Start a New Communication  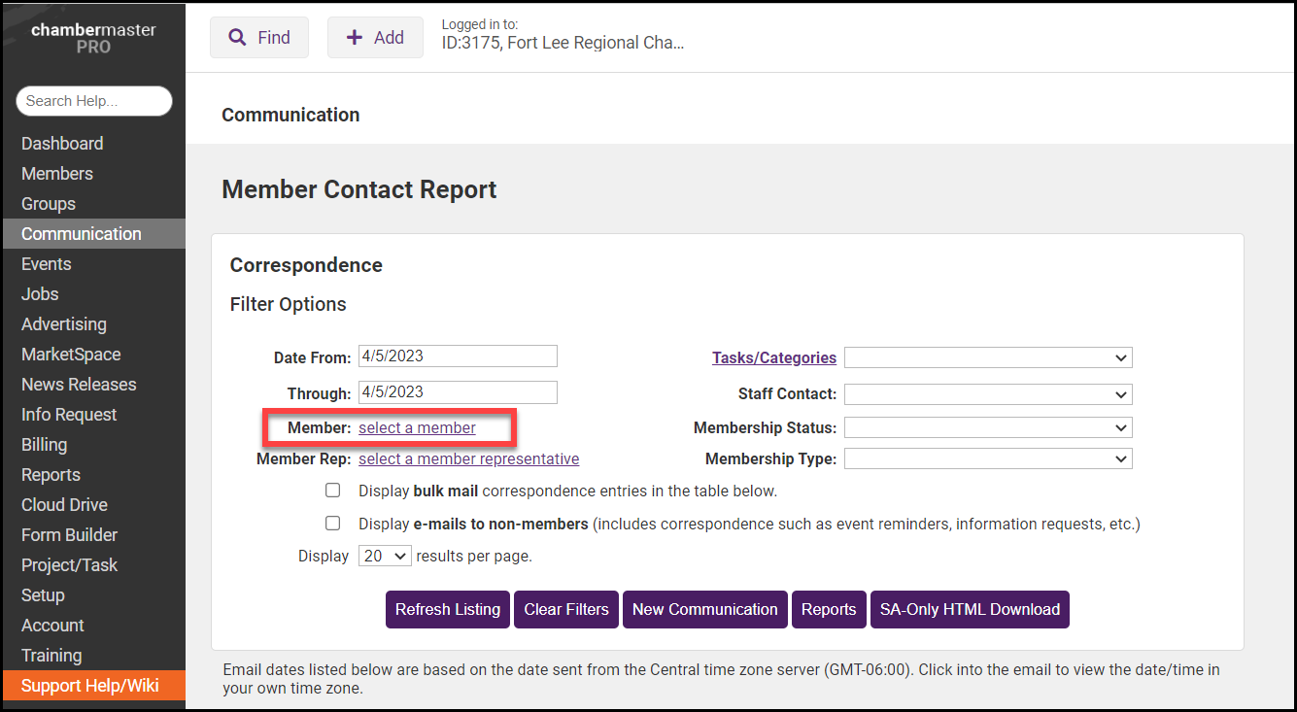(x=704, y=610)
